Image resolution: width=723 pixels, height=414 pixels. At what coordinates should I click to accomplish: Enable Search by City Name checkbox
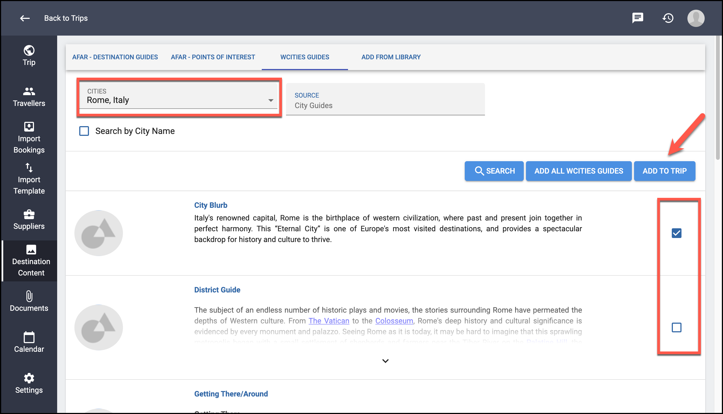click(84, 131)
